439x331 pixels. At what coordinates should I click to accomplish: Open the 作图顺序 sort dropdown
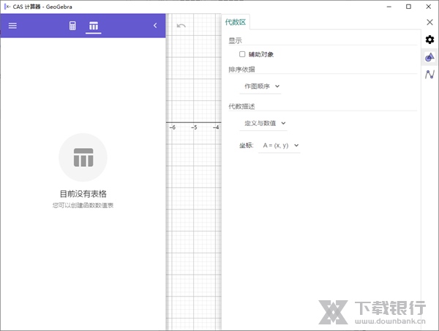pos(261,86)
